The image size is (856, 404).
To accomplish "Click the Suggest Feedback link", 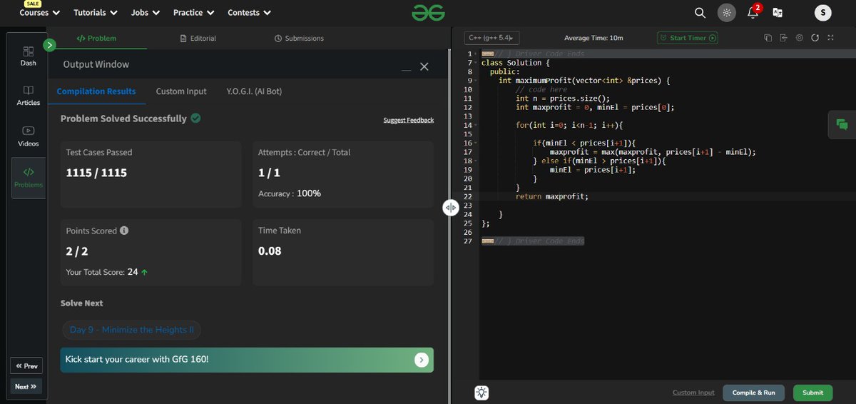I will pyautogui.click(x=408, y=120).
